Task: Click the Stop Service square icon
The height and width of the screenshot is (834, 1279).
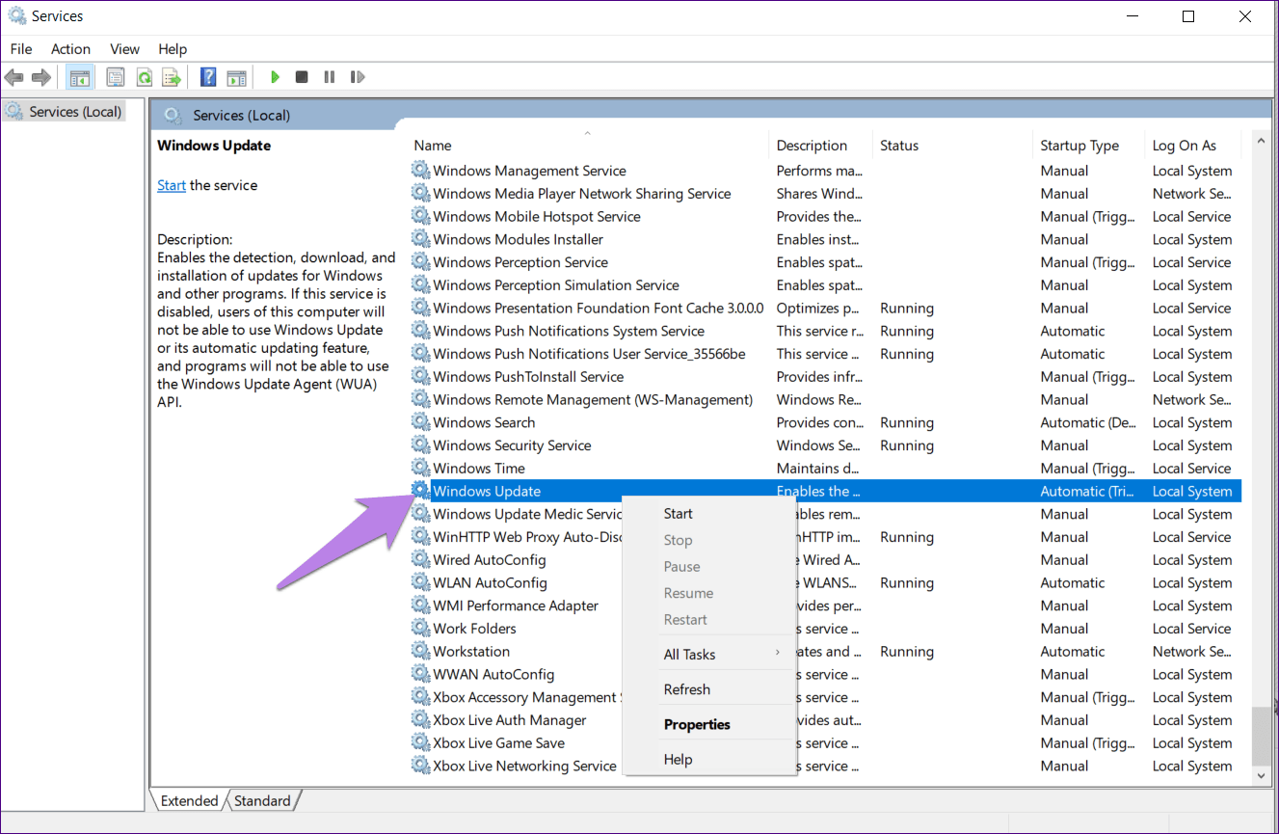Action: pos(302,77)
